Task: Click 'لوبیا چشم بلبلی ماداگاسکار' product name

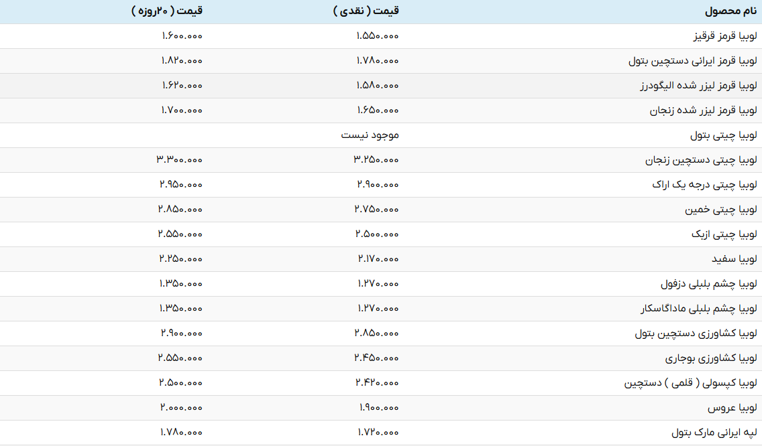Action: click(699, 309)
